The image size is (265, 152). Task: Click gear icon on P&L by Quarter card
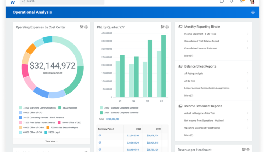167,27
